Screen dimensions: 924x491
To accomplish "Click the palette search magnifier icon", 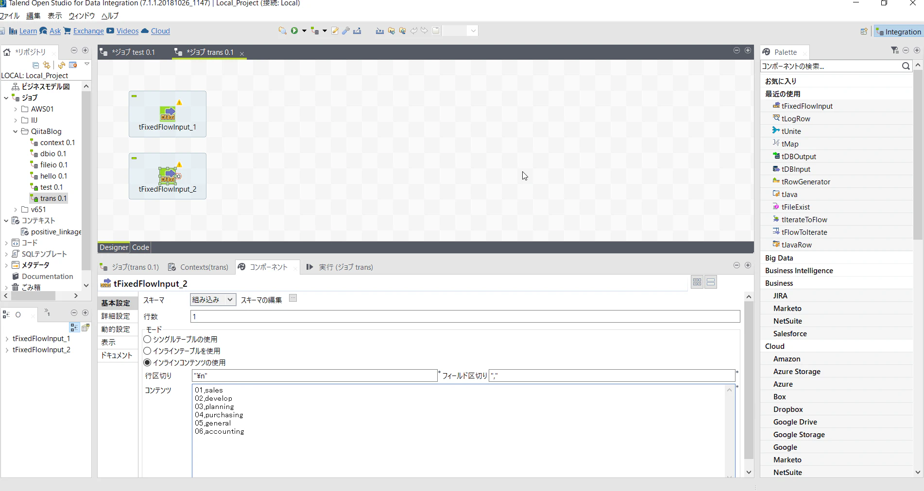I will coord(906,66).
